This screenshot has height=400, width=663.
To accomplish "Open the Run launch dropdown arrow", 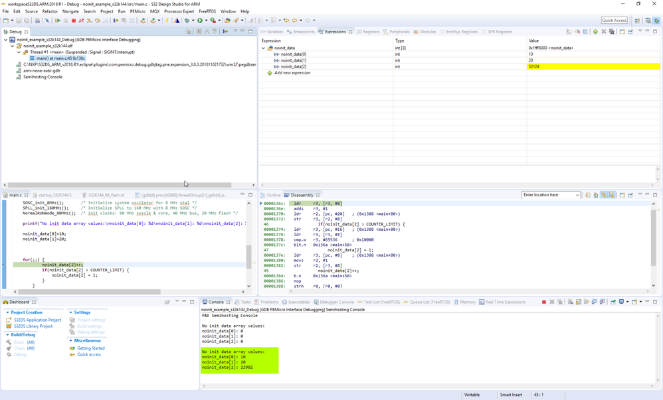I will point(206,21).
